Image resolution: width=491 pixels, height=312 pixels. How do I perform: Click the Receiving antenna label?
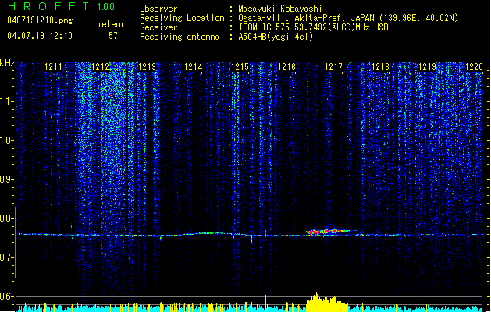180,37
